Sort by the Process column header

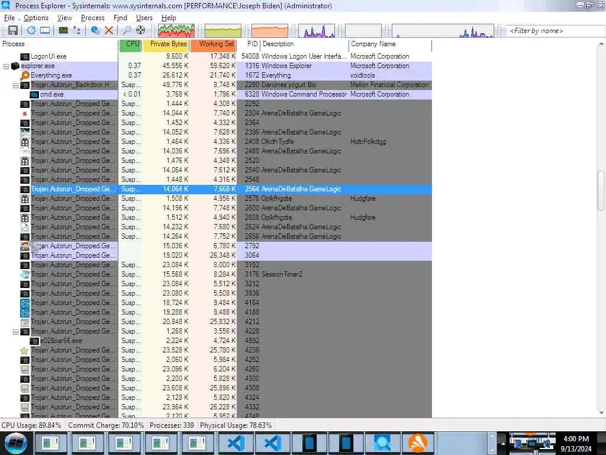[x=59, y=44]
